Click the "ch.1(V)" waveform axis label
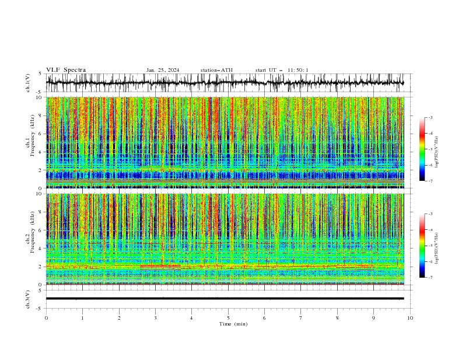The height and width of the screenshot is (357, 462). click(28, 83)
